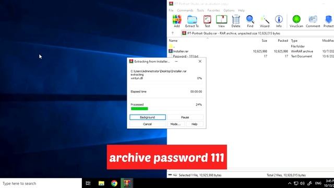This screenshot has height=188, width=334.
Task: Click the Extract To toolbar icon
Action: tap(192, 21)
